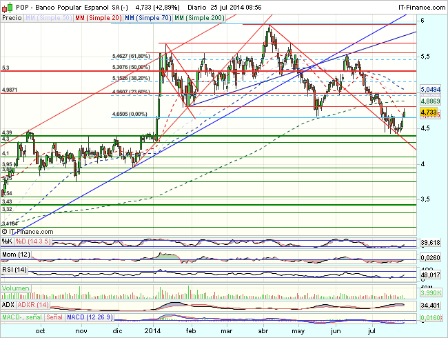
Task: Click the chart title POP - Banco Popular Espanol
Action: 62,8
